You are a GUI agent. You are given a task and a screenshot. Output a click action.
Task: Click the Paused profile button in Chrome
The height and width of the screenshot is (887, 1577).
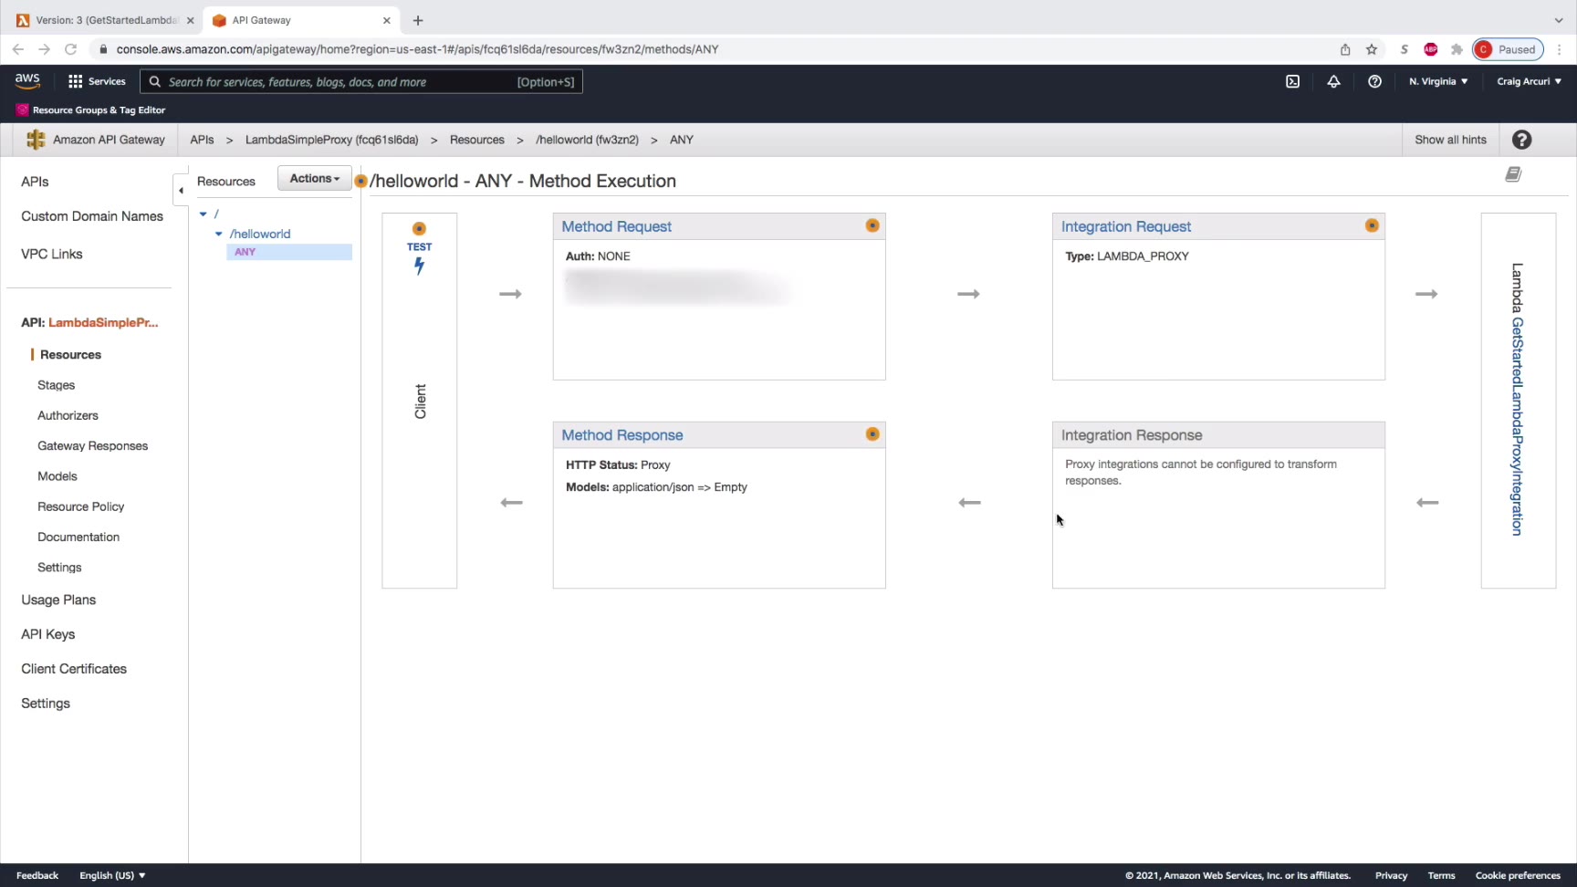1508,49
